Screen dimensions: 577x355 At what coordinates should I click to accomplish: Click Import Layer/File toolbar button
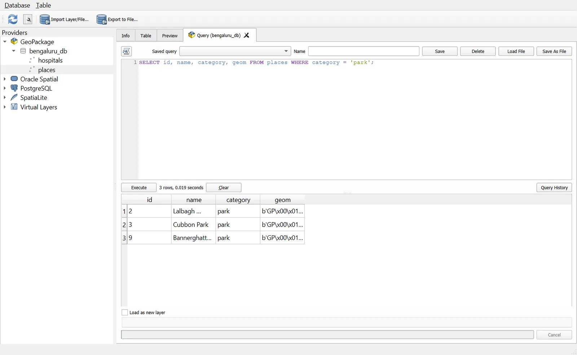[x=64, y=19]
